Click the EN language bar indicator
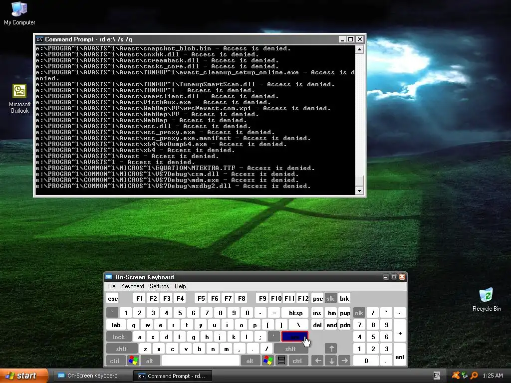The width and height of the screenshot is (511, 383). pos(437,376)
